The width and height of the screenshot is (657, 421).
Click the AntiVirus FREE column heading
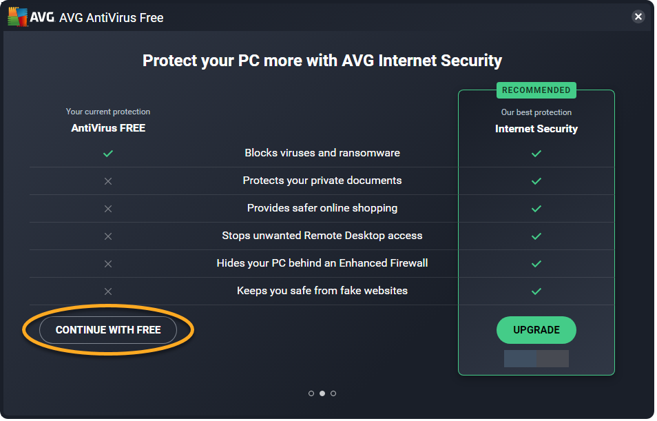tap(108, 127)
